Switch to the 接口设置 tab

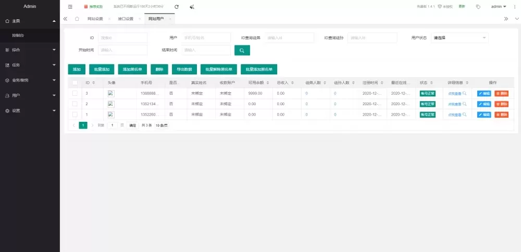(x=126, y=19)
